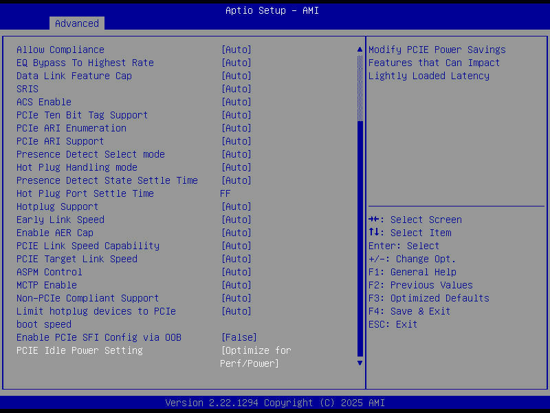
Task: Enable MCTP support via MCTP Enable
Action: point(236,284)
